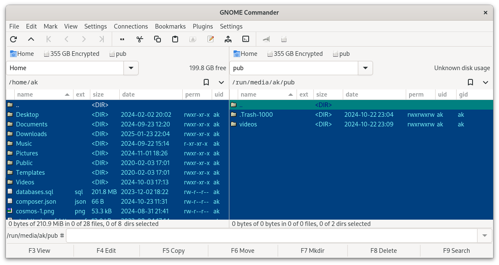Image resolution: width=499 pixels, height=265 pixels.
Task: Click the drive icon at toolbar end
Action: 284,39
